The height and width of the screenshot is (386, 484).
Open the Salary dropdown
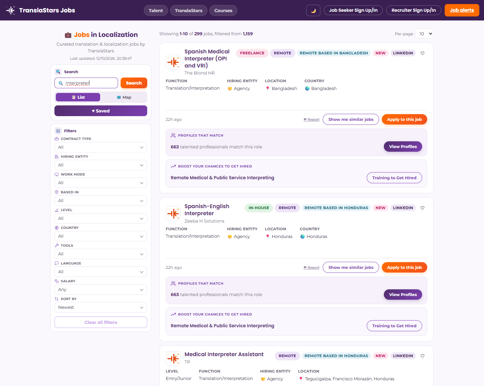[101, 290]
